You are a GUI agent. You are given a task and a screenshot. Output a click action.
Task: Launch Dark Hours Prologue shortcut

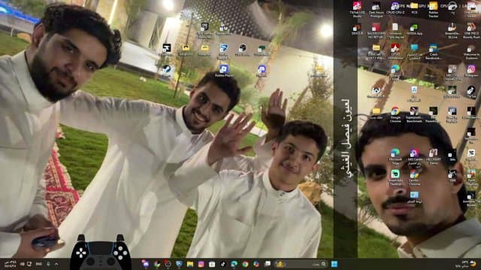(x=376, y=10)
